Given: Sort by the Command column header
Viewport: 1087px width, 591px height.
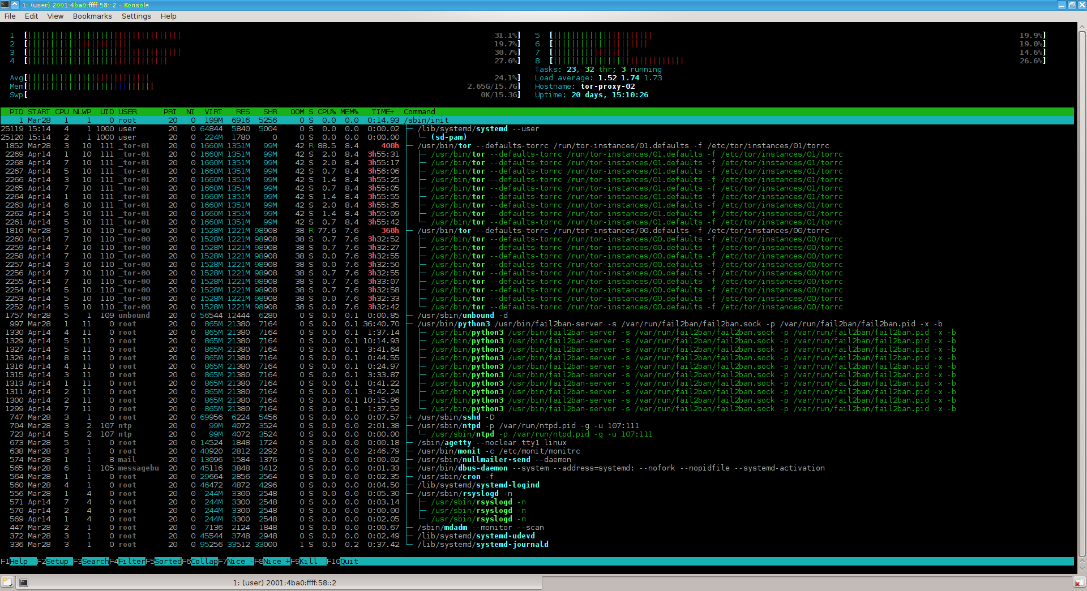Looking at the screenshot, I should tap(420, 111).
